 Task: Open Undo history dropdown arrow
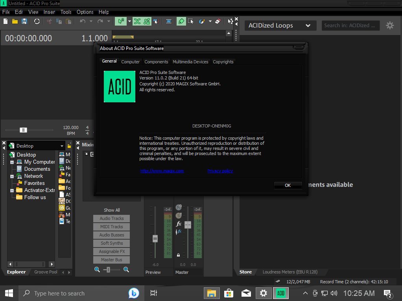point(91,21)
